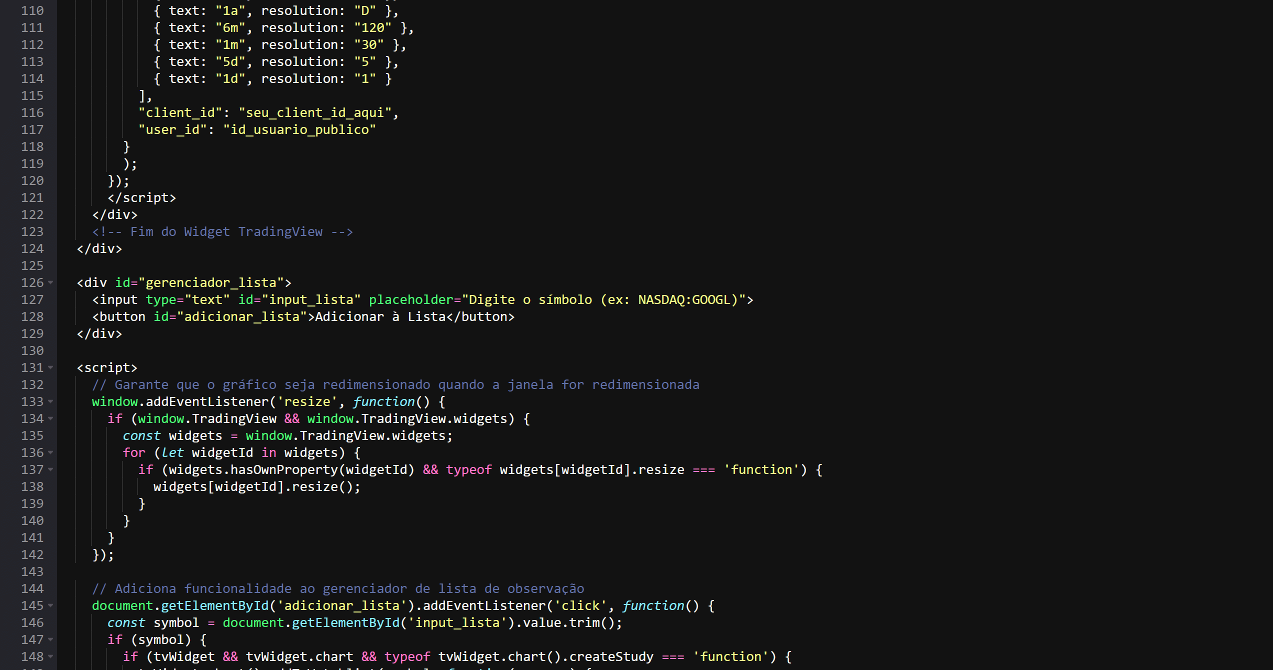Click the closing </div> on line 124
The height and width of the screenshot is (670, 1273).
(x=99, y=249)
